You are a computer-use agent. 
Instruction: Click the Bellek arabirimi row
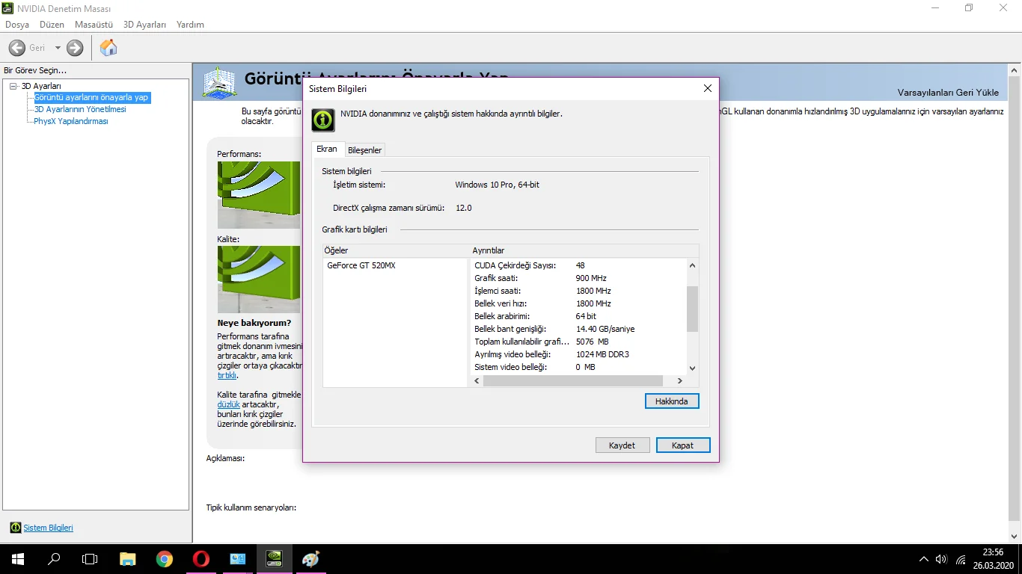click(x=578, y=316)
